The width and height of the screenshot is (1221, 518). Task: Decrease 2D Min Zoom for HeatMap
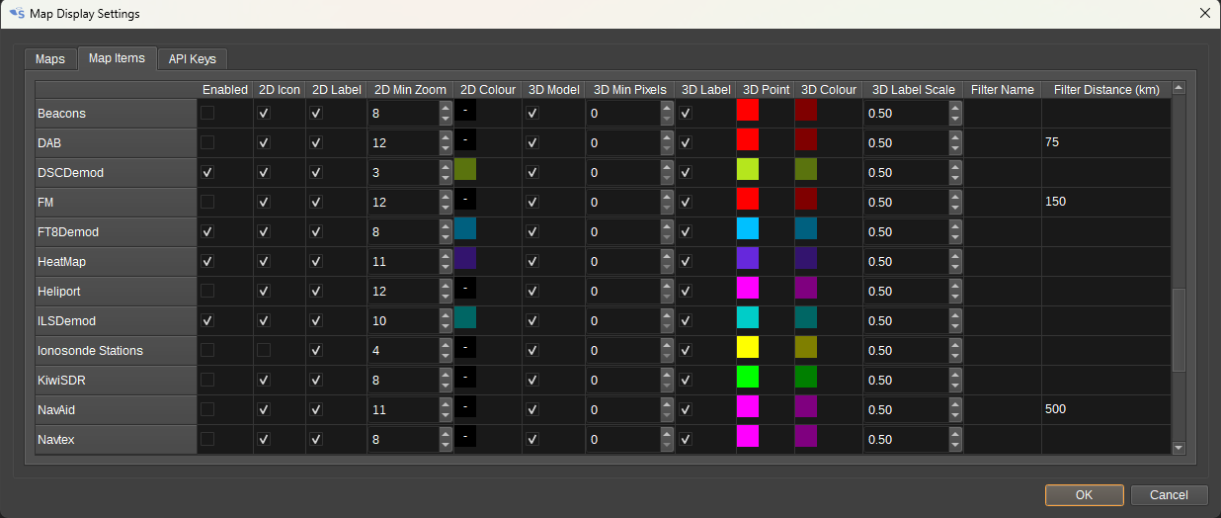[446, 267]
